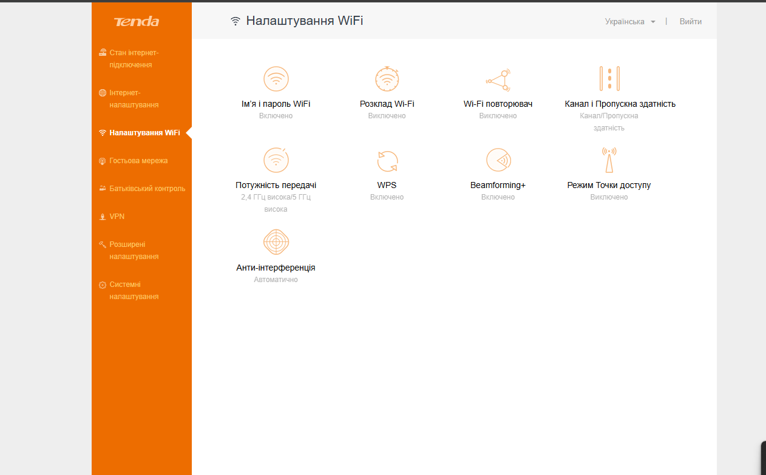Click the Анти-інтерференція label

coord(276,268)
